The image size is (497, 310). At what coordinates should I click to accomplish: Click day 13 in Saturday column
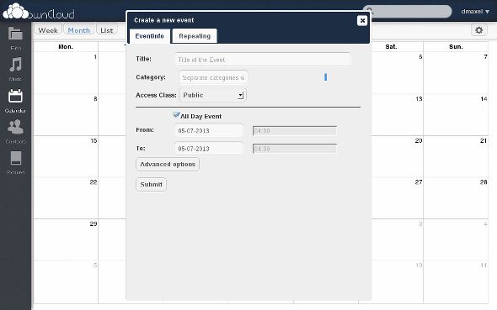(398, 115)
